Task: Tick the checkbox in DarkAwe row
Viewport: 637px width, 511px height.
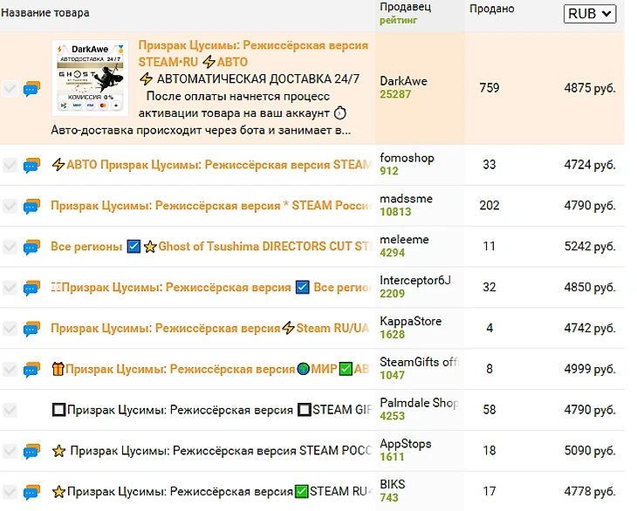Action: click(x=10, y=89)
